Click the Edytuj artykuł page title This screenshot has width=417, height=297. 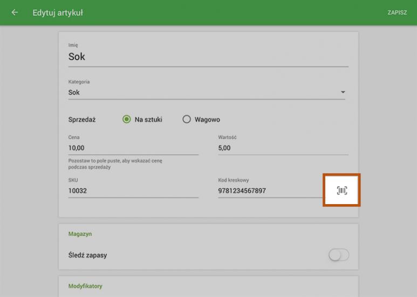(x=58, y=12)
